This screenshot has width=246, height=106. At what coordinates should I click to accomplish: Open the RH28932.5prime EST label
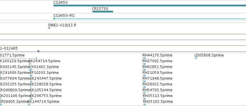(157, 84)
